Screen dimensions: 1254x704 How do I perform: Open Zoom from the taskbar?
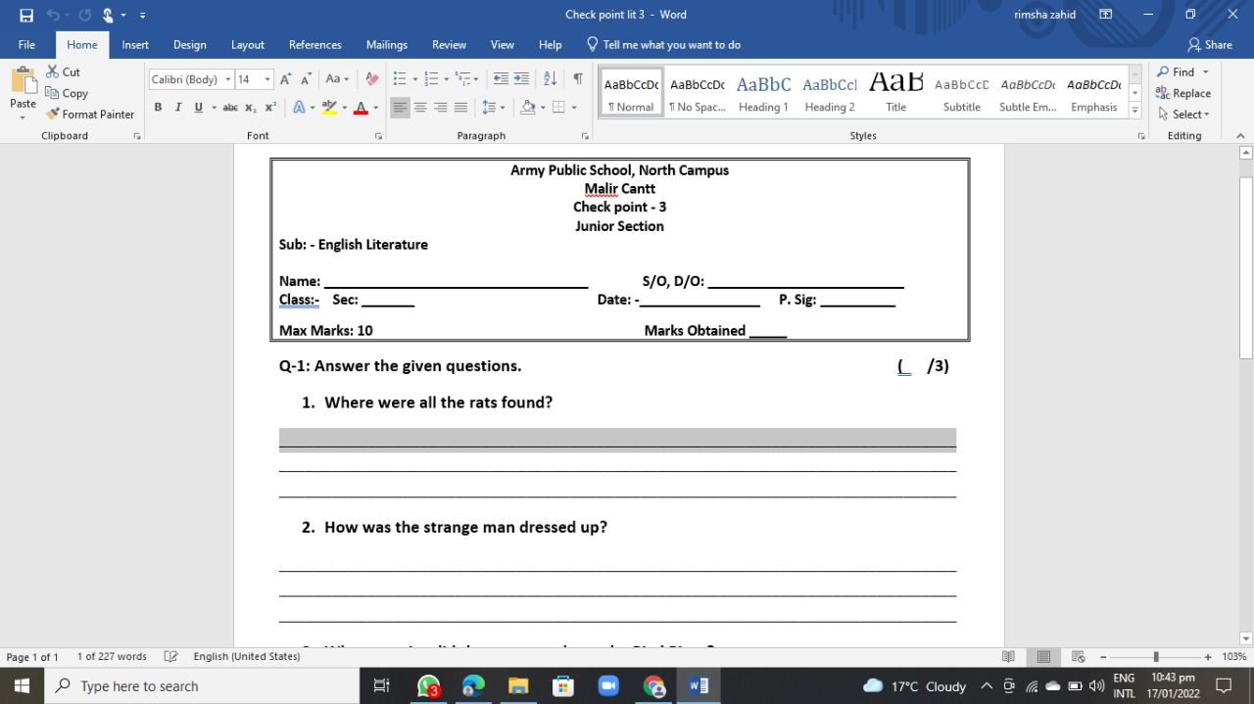608,686
